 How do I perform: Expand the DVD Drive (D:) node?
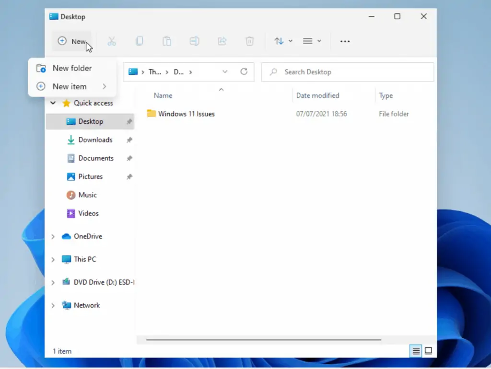[53, 283]
